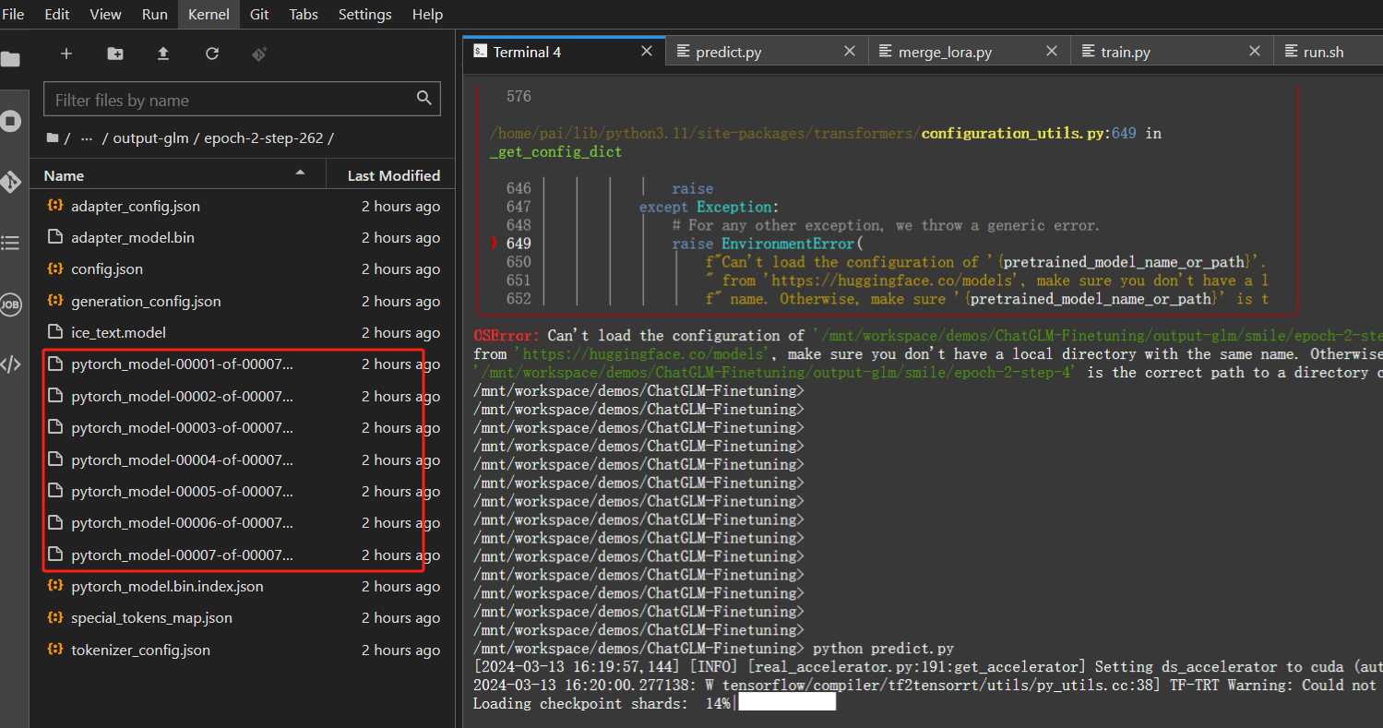Close the train.py tab
Viewport: 1383px width, 728px height.
click(1255, 52)
